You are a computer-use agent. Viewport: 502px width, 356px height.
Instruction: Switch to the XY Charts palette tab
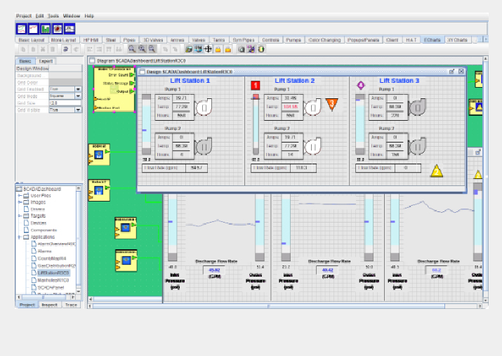click(457, 40)
